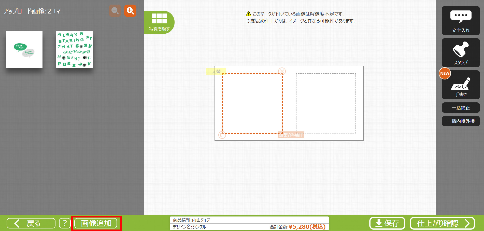Image resolution: width=484 pixels, height=231 pixels.
Task: Click the 一括補正 button
Action: (x=461, y=108)
